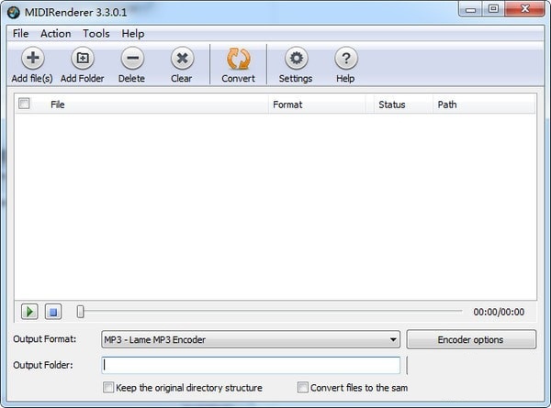This screenshot has width=551, height=408.
Task: Click the Delete minus icon
Action: (132, 59)
